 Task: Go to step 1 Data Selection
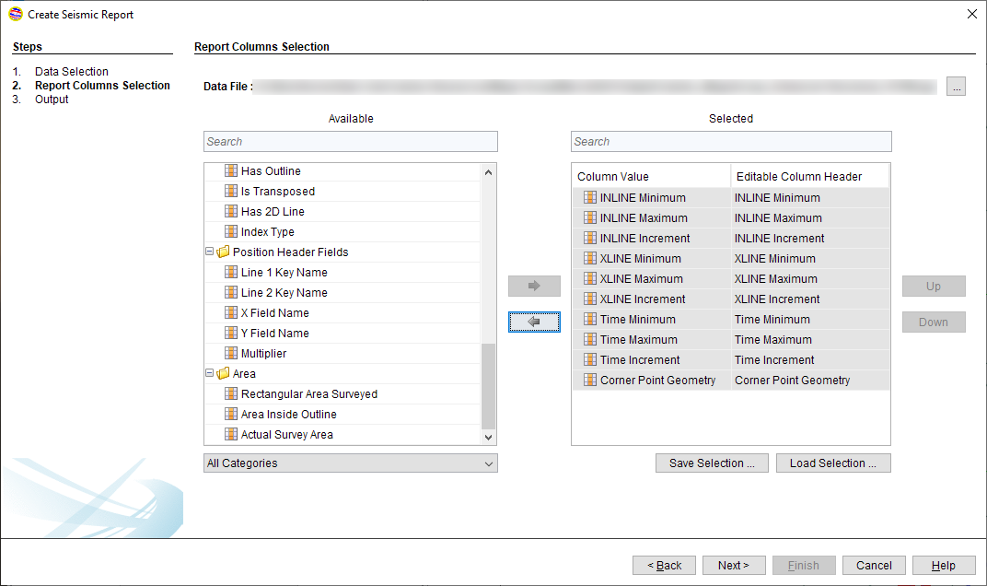(71, 71)
